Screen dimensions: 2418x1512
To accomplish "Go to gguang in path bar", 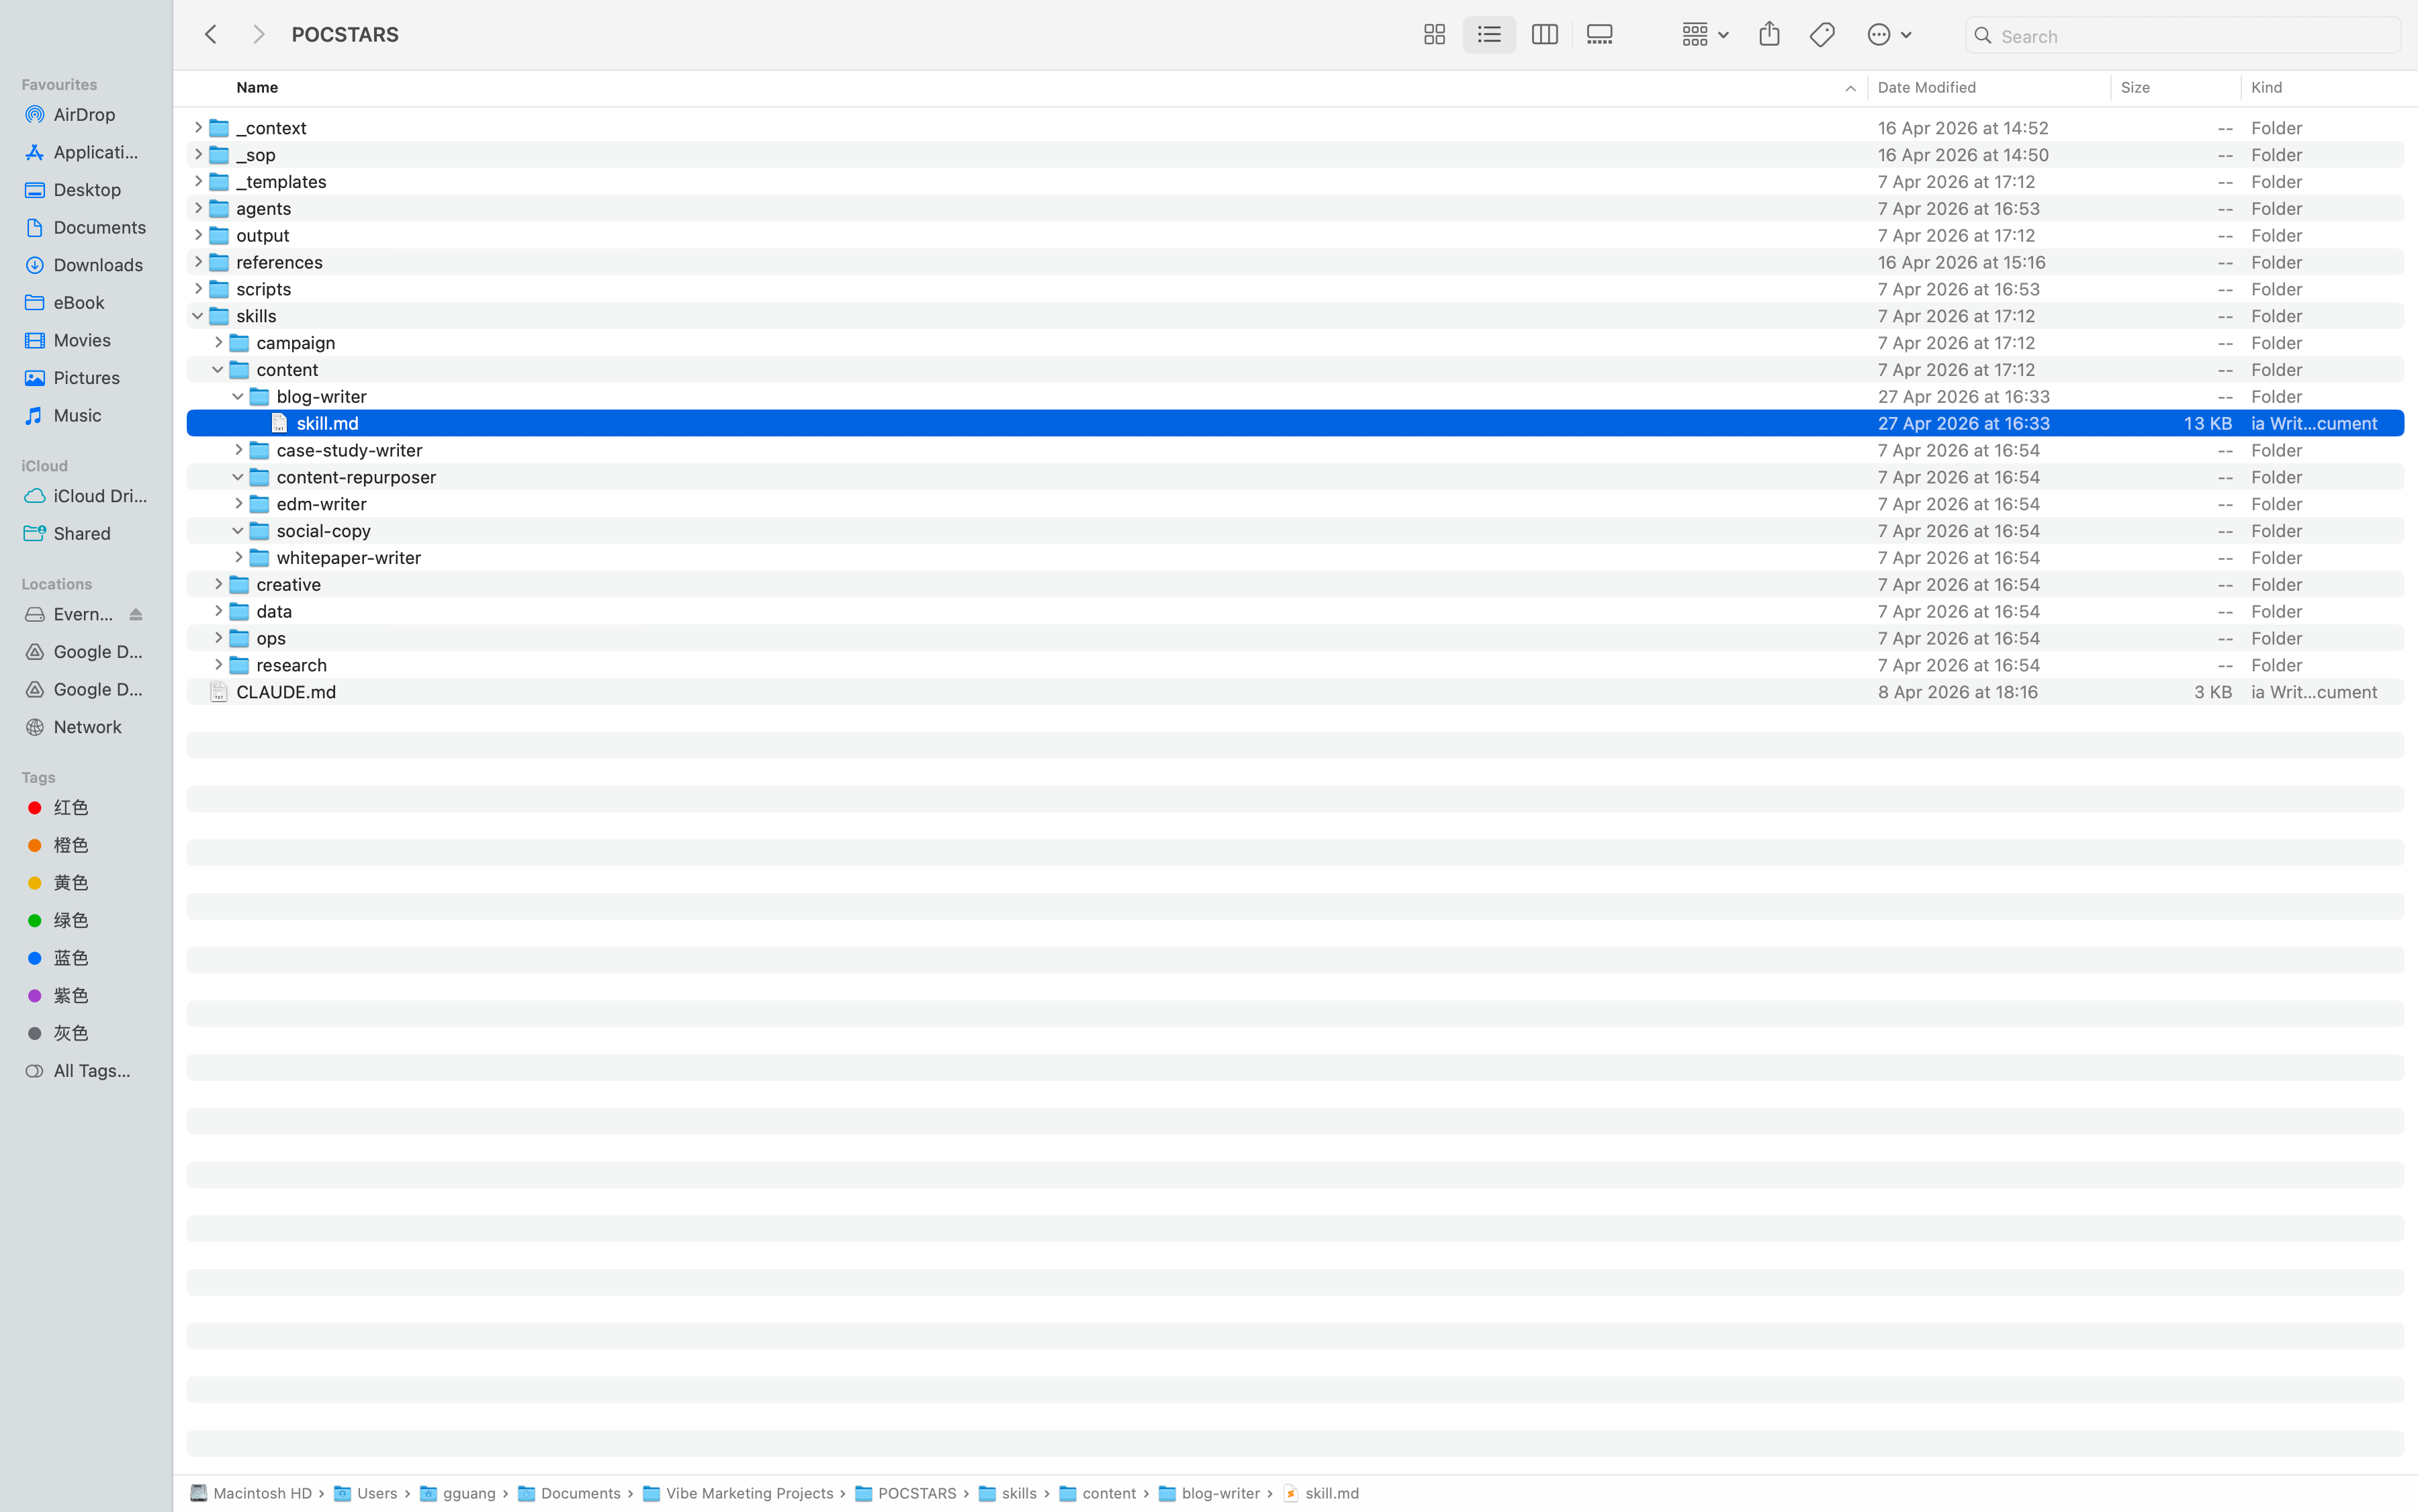I will [x=457, y=1493].
